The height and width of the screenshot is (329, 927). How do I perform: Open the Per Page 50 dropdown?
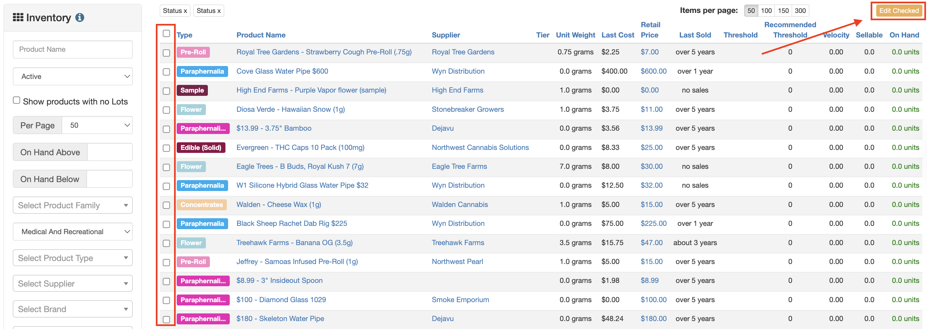(x=97, y=125)
